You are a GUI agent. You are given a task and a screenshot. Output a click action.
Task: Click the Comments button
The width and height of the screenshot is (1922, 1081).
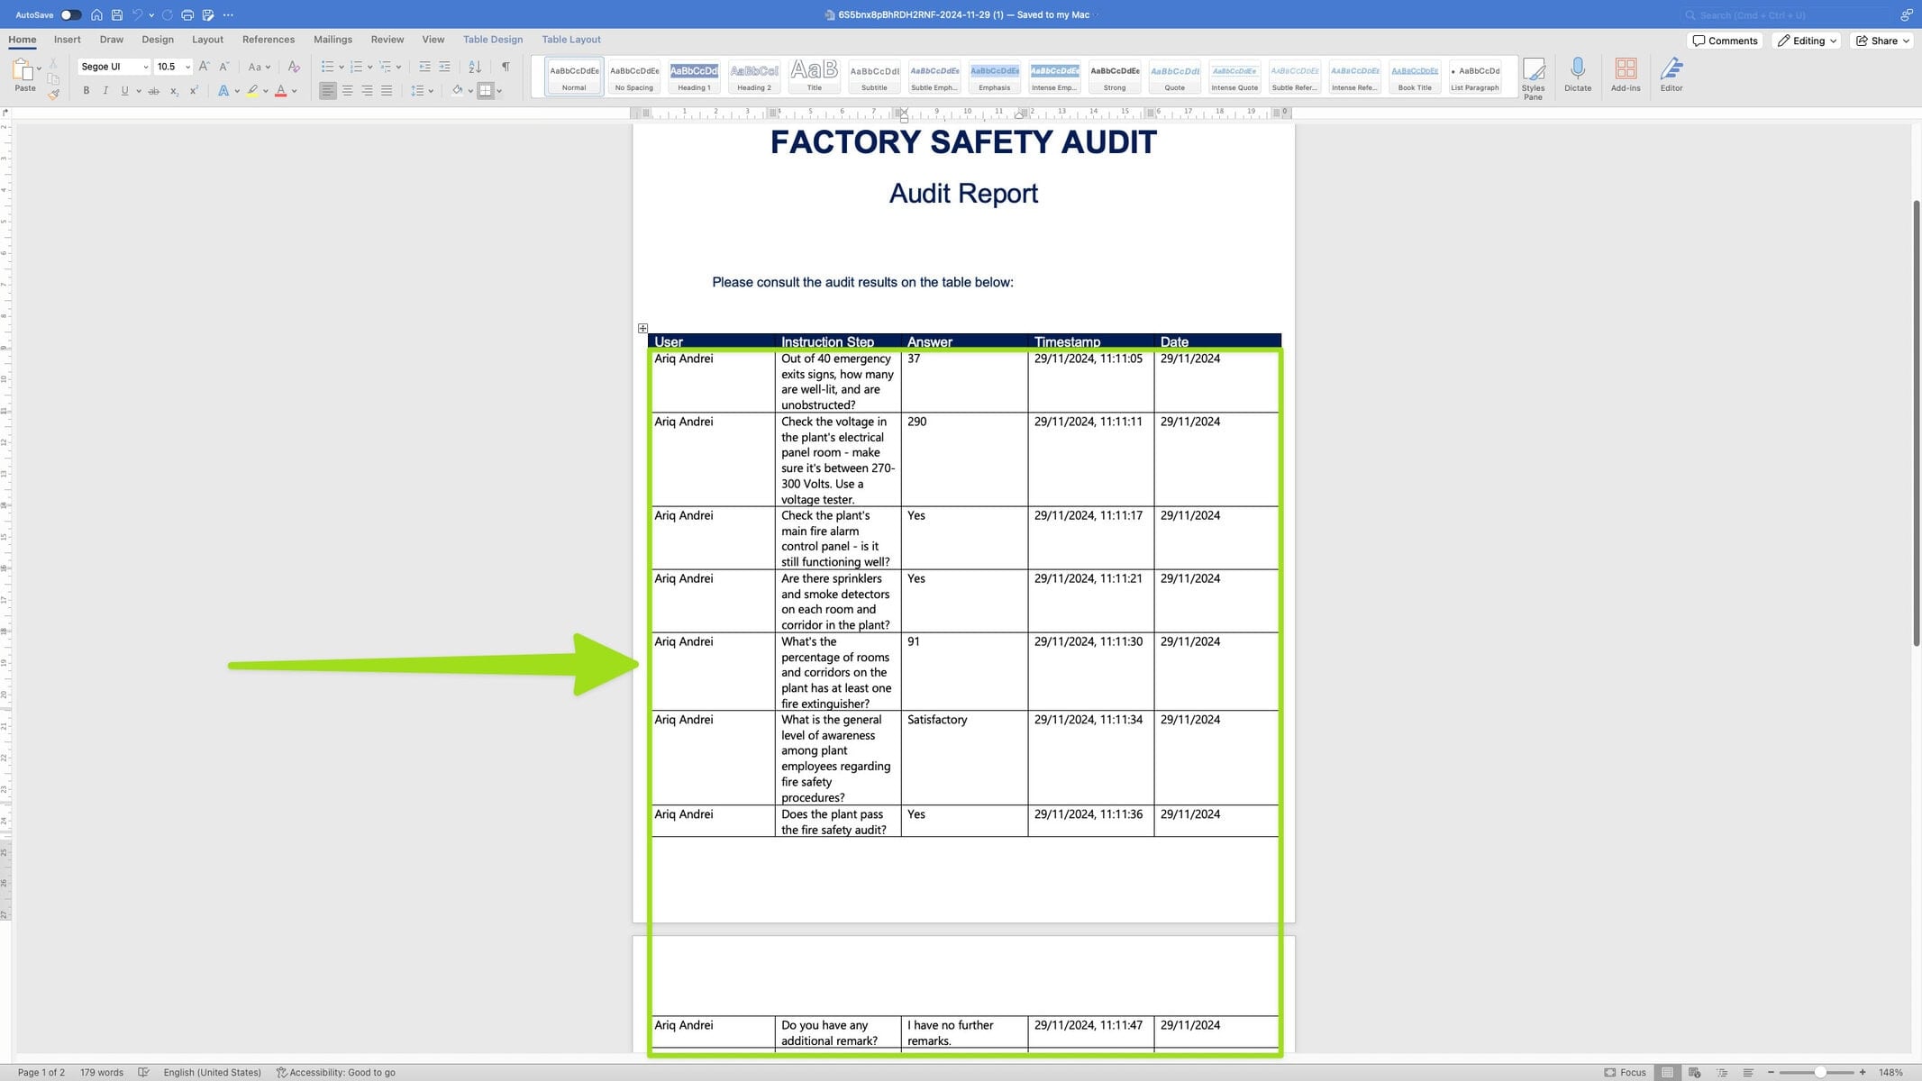pos(1725,41)
